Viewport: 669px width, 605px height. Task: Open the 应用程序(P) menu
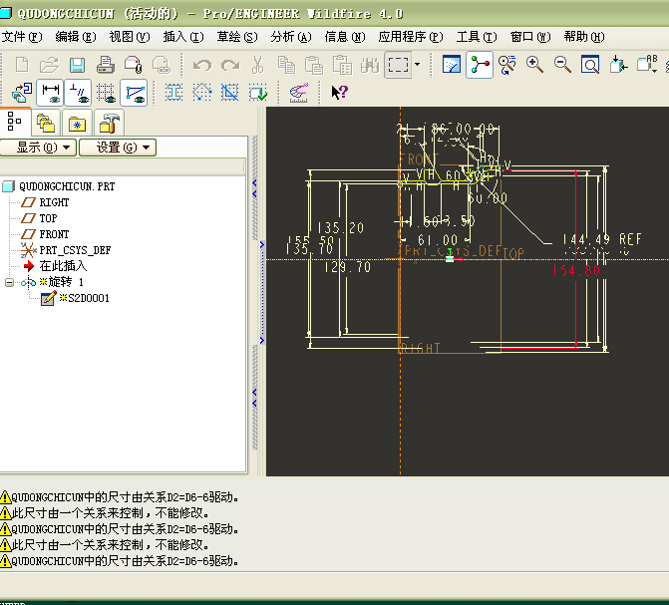click(411, 37)
